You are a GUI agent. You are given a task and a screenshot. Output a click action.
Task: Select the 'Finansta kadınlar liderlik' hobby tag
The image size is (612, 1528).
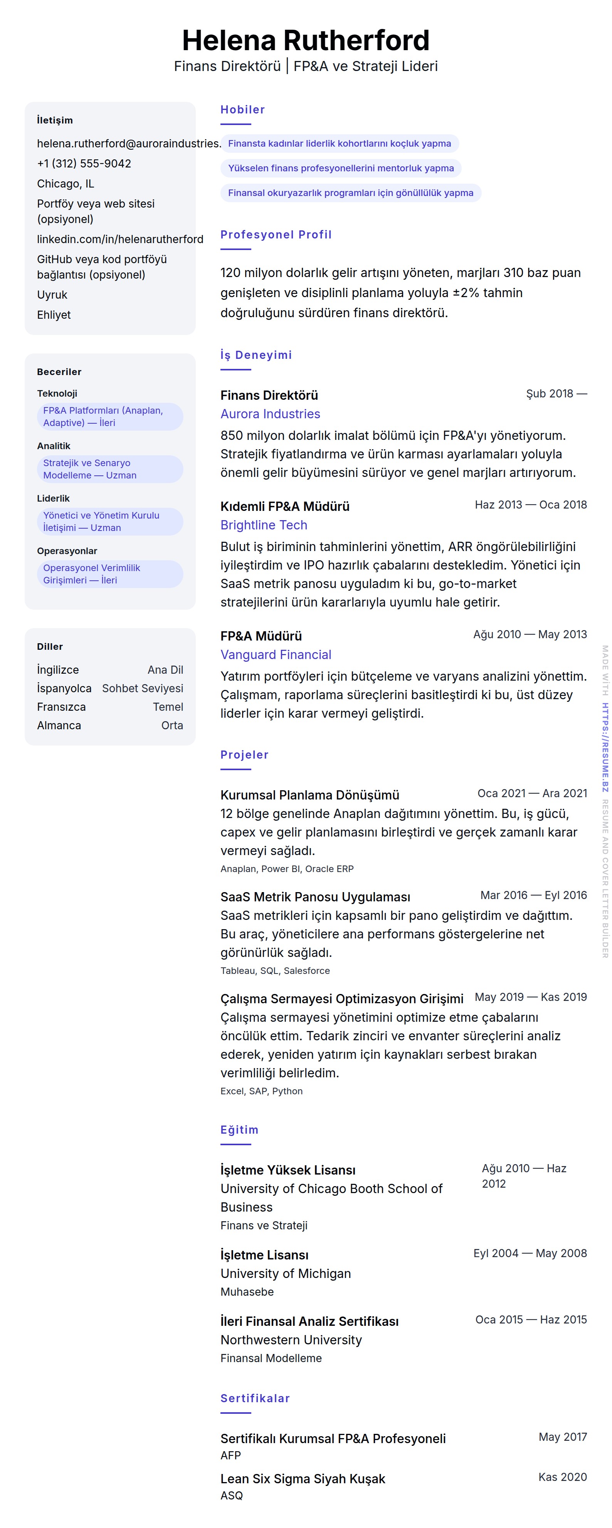[340, 144]
